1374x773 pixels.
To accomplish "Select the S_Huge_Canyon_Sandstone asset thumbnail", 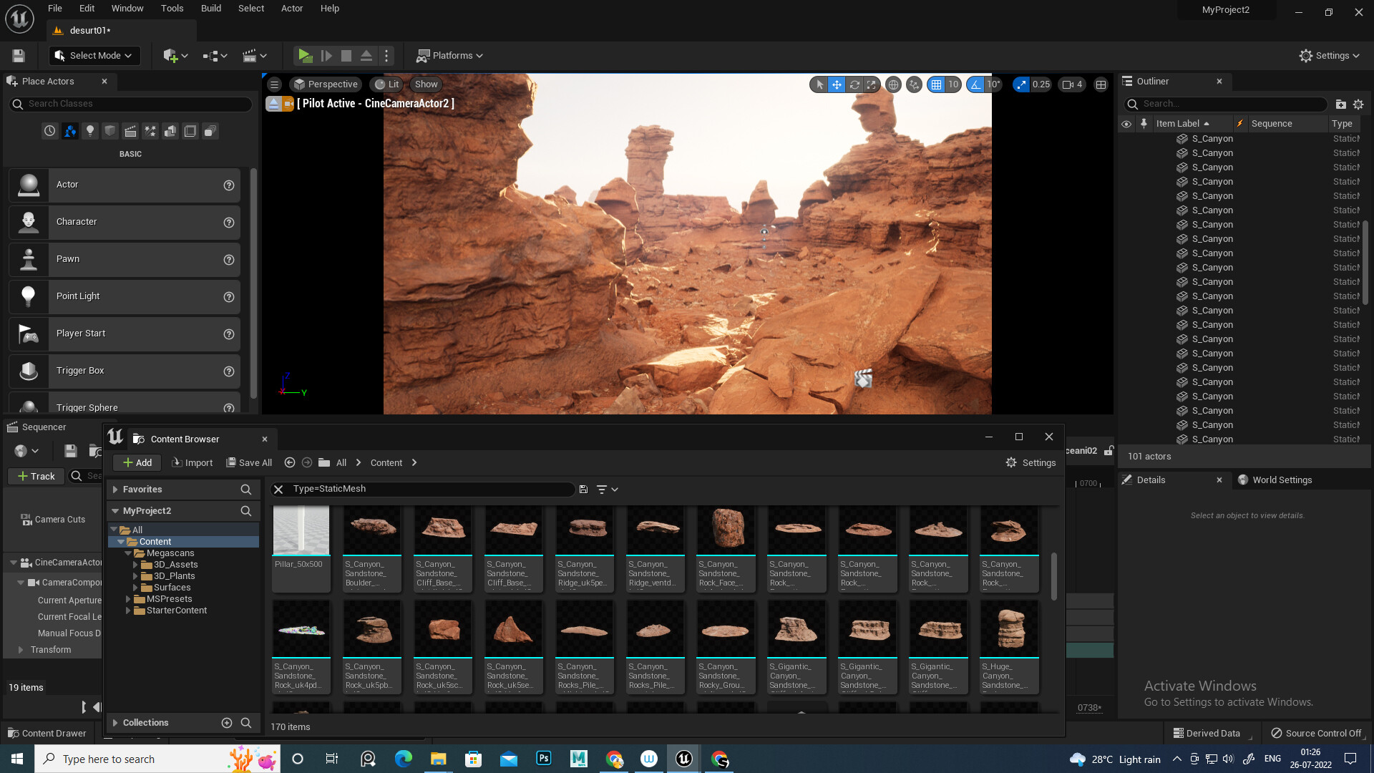I will point(1009,628).
